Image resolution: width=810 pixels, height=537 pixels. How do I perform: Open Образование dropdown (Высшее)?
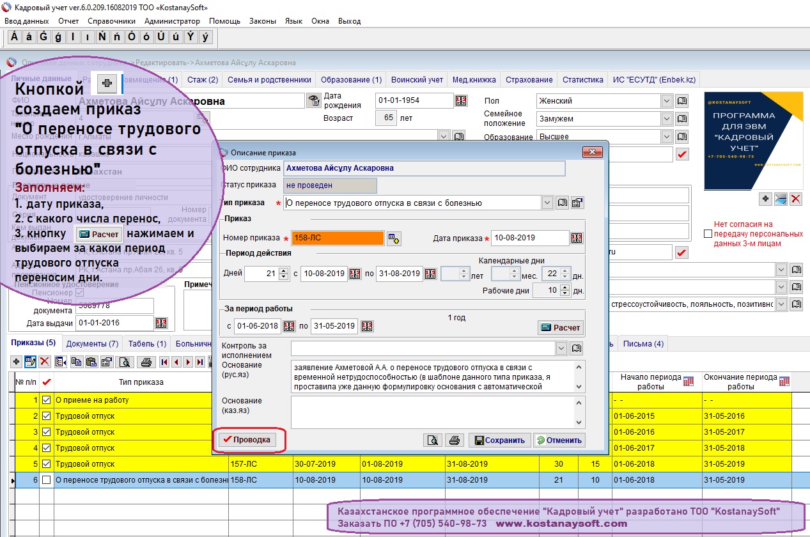point(667,137)
